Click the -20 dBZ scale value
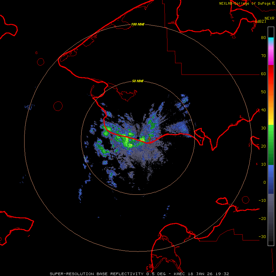 [262, 218]
